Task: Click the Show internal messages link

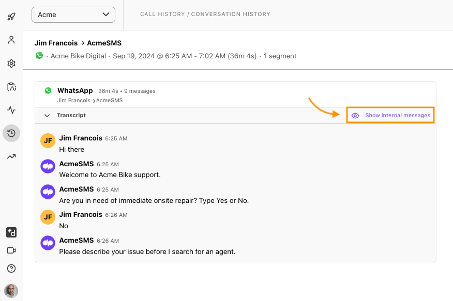Action: (x=398, y=115)
